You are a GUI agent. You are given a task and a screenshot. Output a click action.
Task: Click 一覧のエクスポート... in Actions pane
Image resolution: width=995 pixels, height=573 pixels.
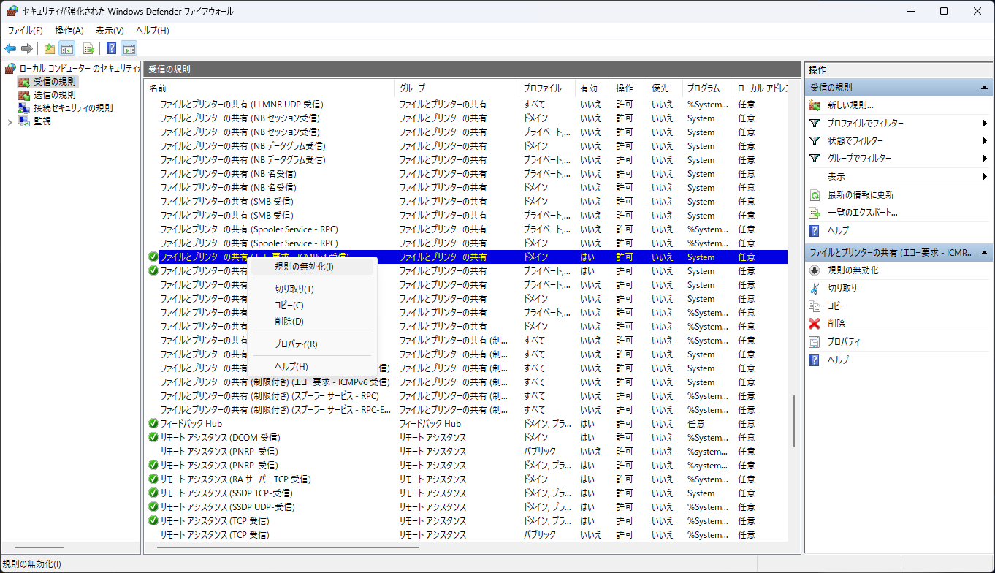click(862, 213)
